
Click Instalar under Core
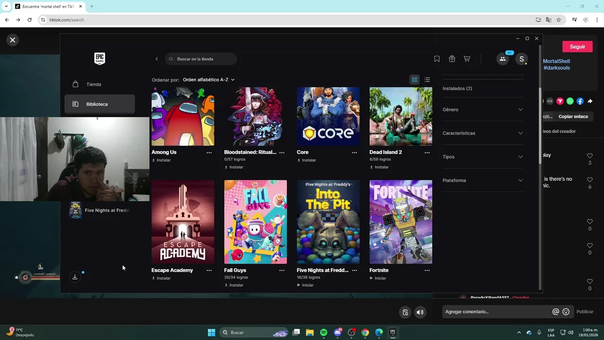tap(307, 160)
